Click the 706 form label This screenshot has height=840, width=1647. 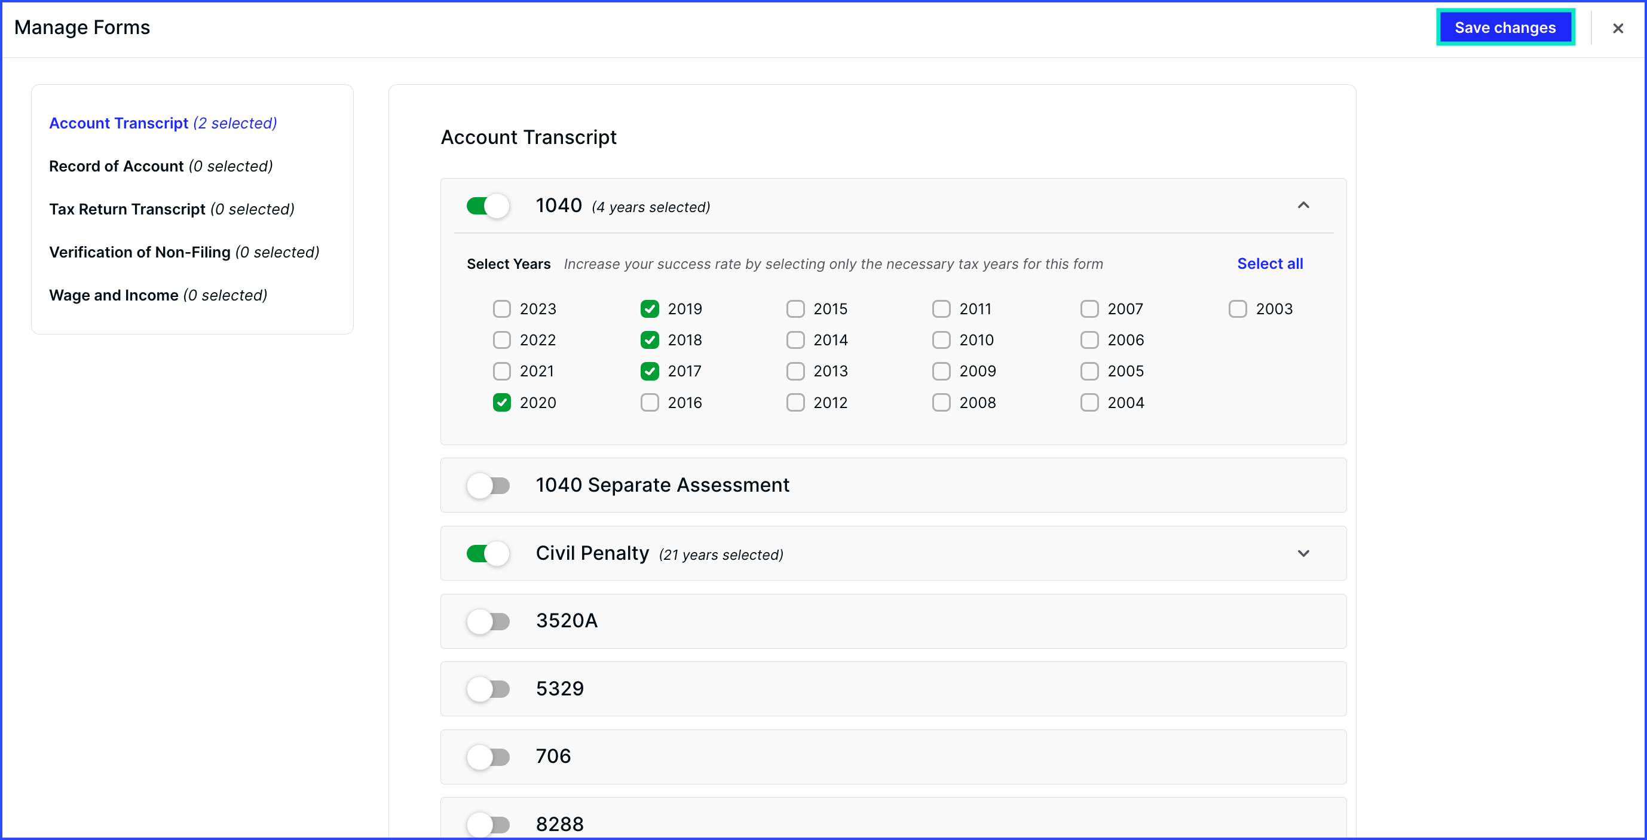[x=553, y=756]
